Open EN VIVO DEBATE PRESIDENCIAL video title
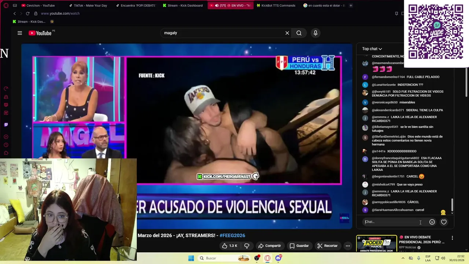Viewport: 469px width, 264px height. pos(422,239)
